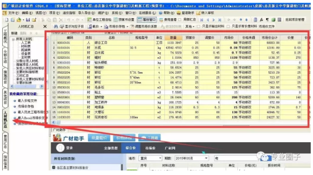Switch to 广材网 tab

170,148
